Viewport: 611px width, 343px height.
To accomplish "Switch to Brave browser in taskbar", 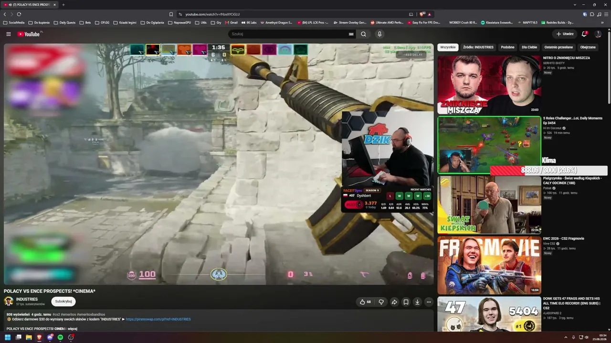I will pyautogui.click(x=39, y=337).
